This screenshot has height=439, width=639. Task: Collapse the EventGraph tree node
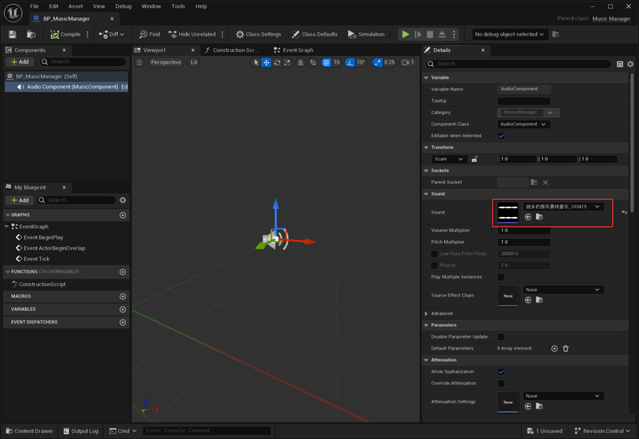(7, 226)
